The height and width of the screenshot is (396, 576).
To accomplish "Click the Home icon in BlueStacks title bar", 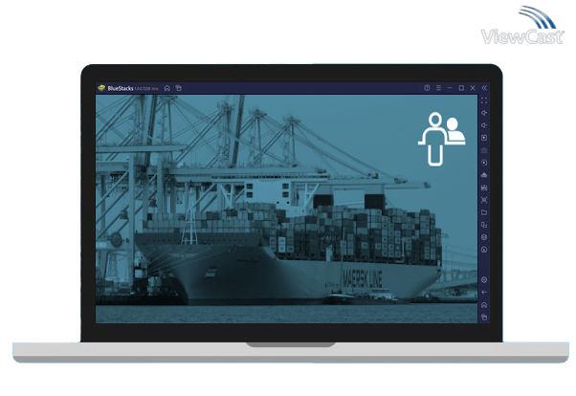I will coord(167,88).
